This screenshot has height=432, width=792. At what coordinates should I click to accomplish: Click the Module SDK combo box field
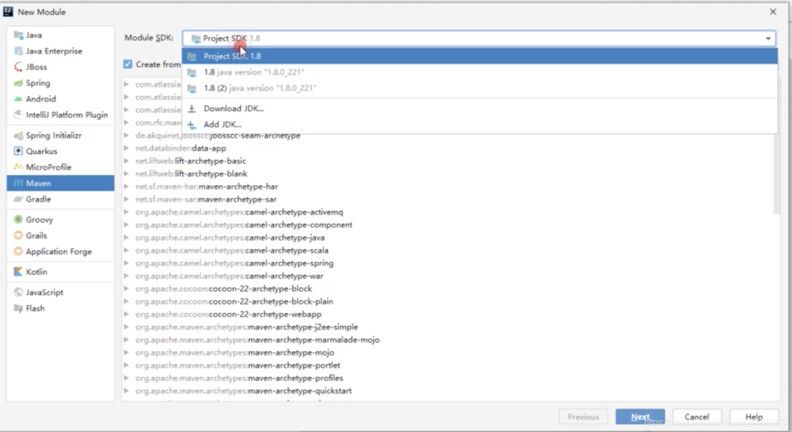pyautogui.click(x=479, y=38)
